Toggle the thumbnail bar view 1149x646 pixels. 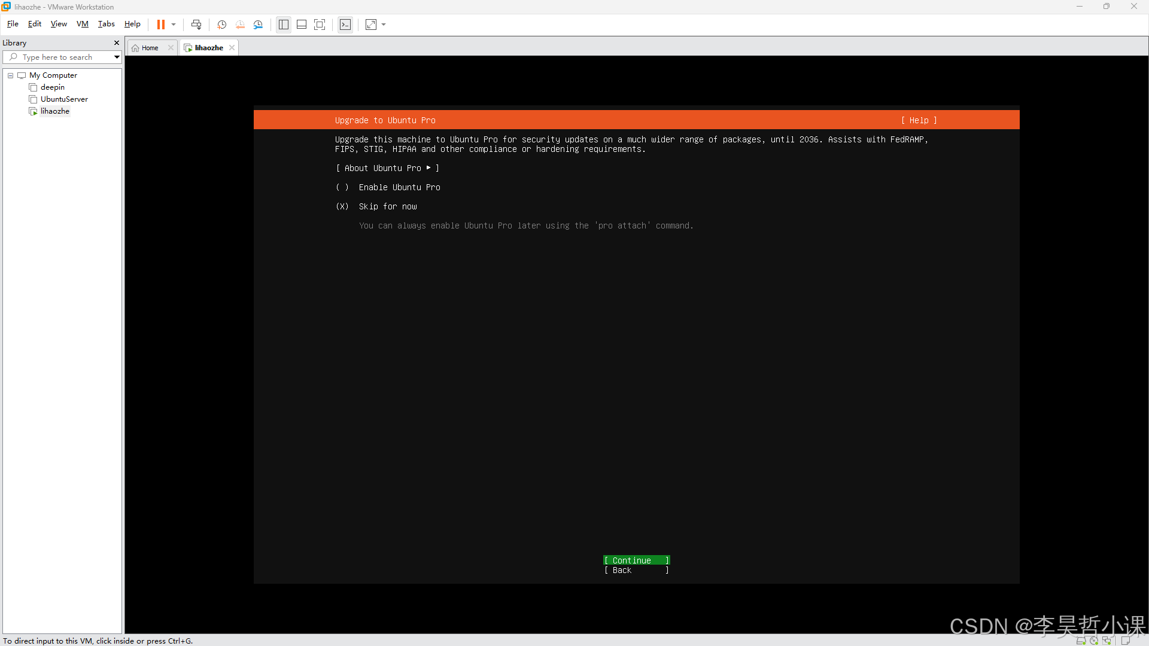tap(302, 25)
